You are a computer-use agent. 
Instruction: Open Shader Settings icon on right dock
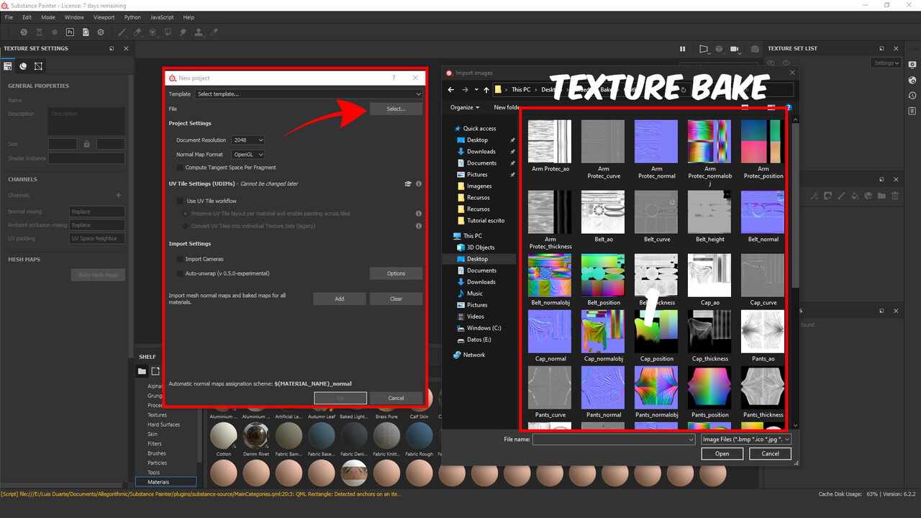coord(912,80)
